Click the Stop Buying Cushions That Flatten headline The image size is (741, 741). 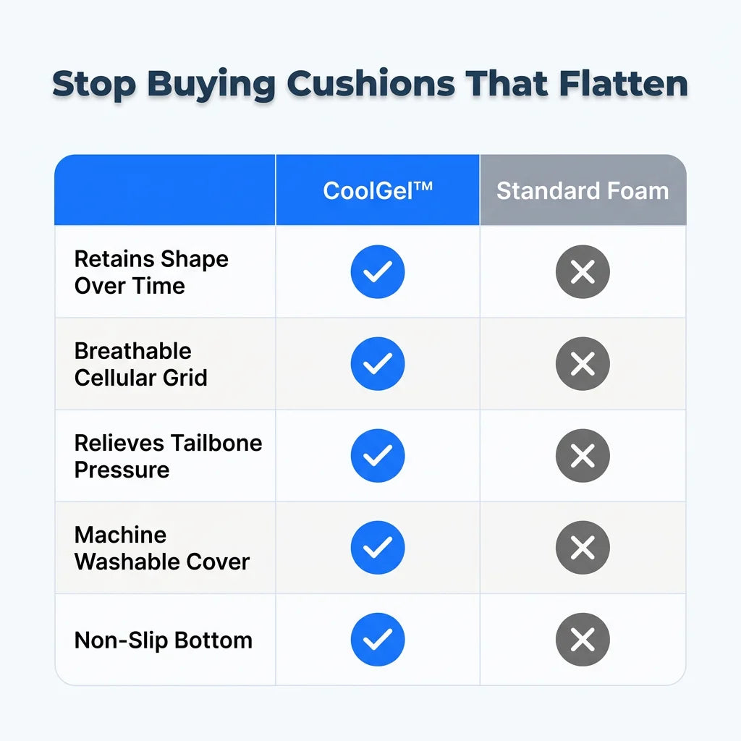pyautogui.click(x=370, y=85)
